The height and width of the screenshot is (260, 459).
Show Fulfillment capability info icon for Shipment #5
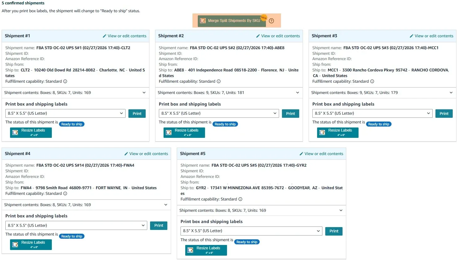240,199
